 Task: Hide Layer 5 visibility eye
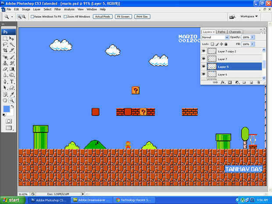tap(204, 67)
